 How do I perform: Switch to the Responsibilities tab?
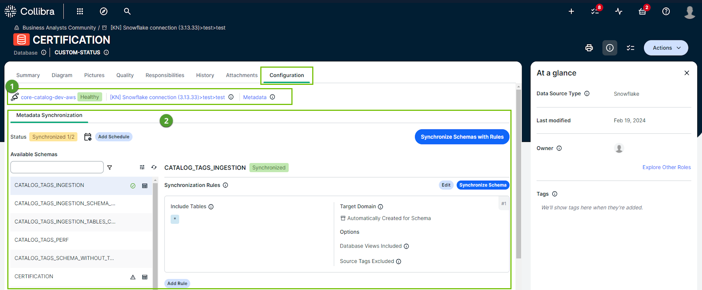[165, 75]
